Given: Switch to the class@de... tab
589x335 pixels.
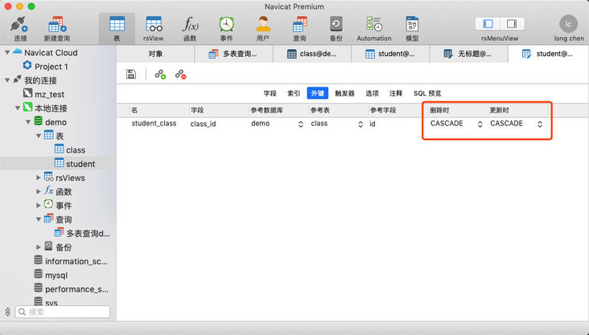Looking at the screenshot, I should click(311, 54).
